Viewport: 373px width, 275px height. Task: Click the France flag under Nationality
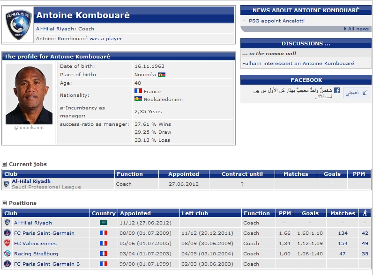click(x=138, y=91)
